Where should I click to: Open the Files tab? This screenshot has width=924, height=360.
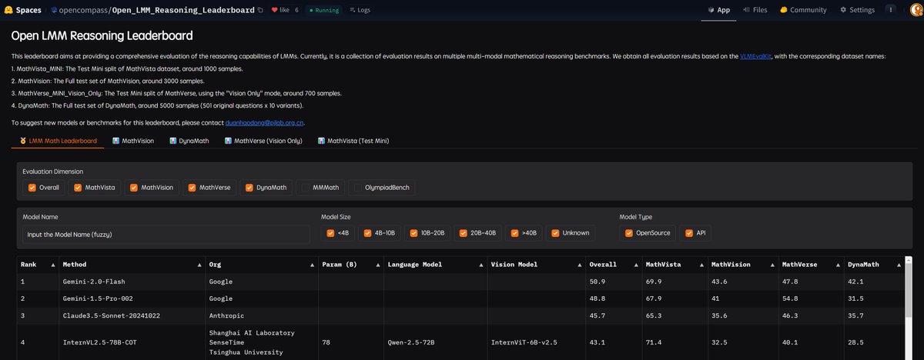coord(755,10)
